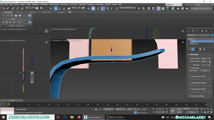Viewport: 214px width, 120px height.
Task: Open the project folder path dropdown
Action: (201, 8)
